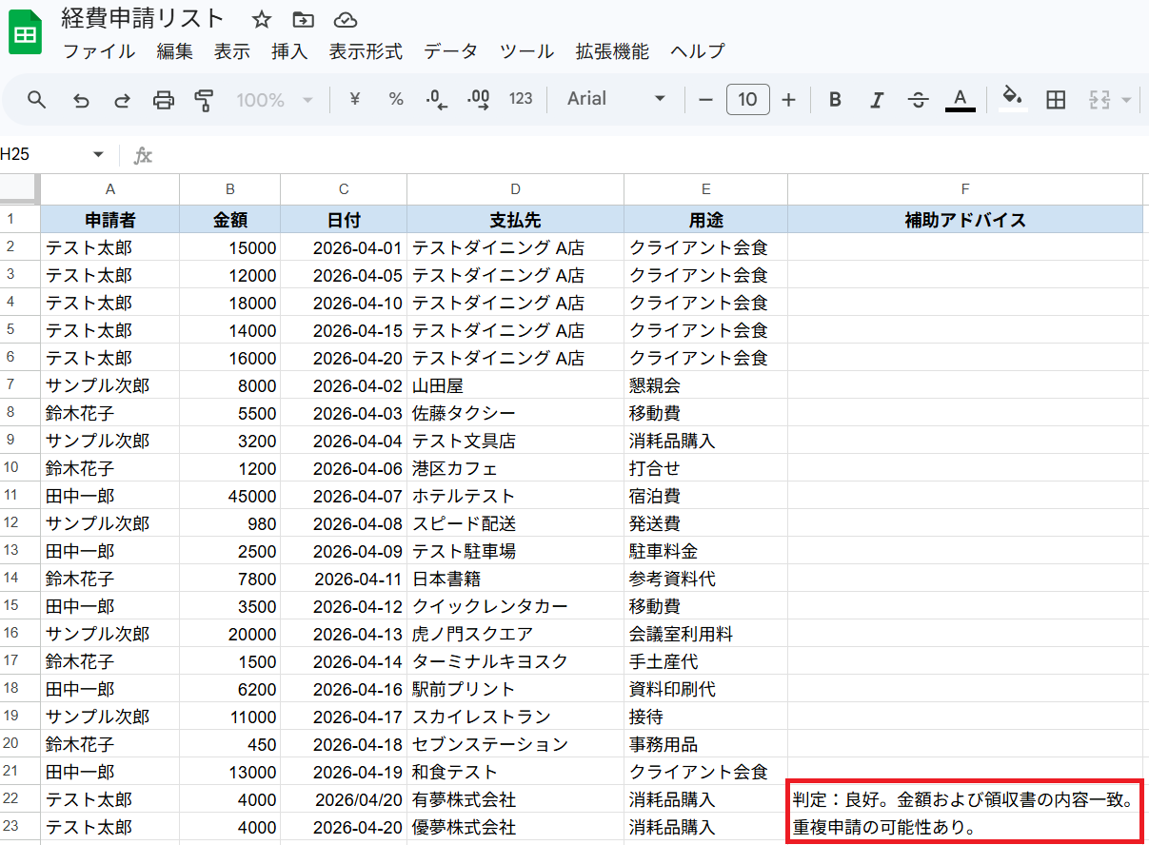Image resolution: width=1149 pixels, height=845 pixels.
Task: Decrease decimal places
Action: [x=437, y=99]
